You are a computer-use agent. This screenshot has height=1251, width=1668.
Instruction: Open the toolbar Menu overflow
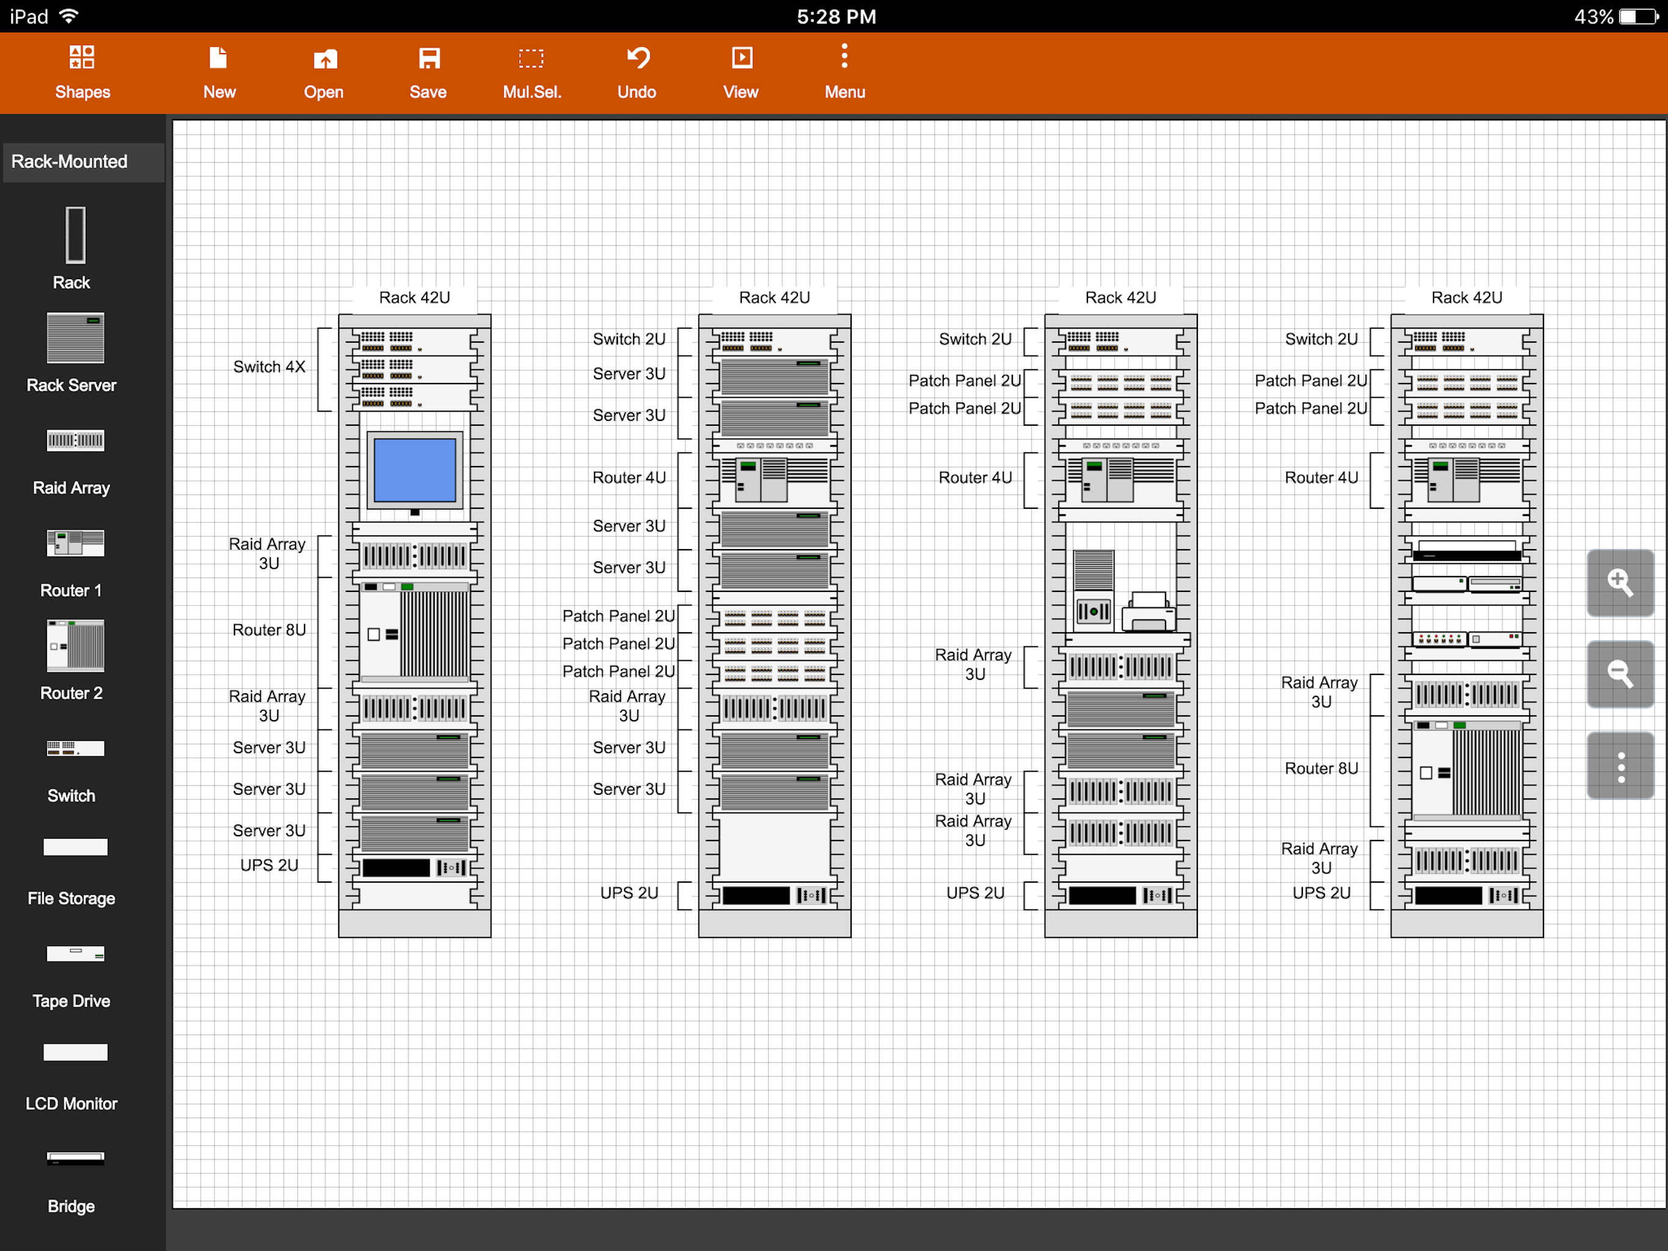click(844, 73)
